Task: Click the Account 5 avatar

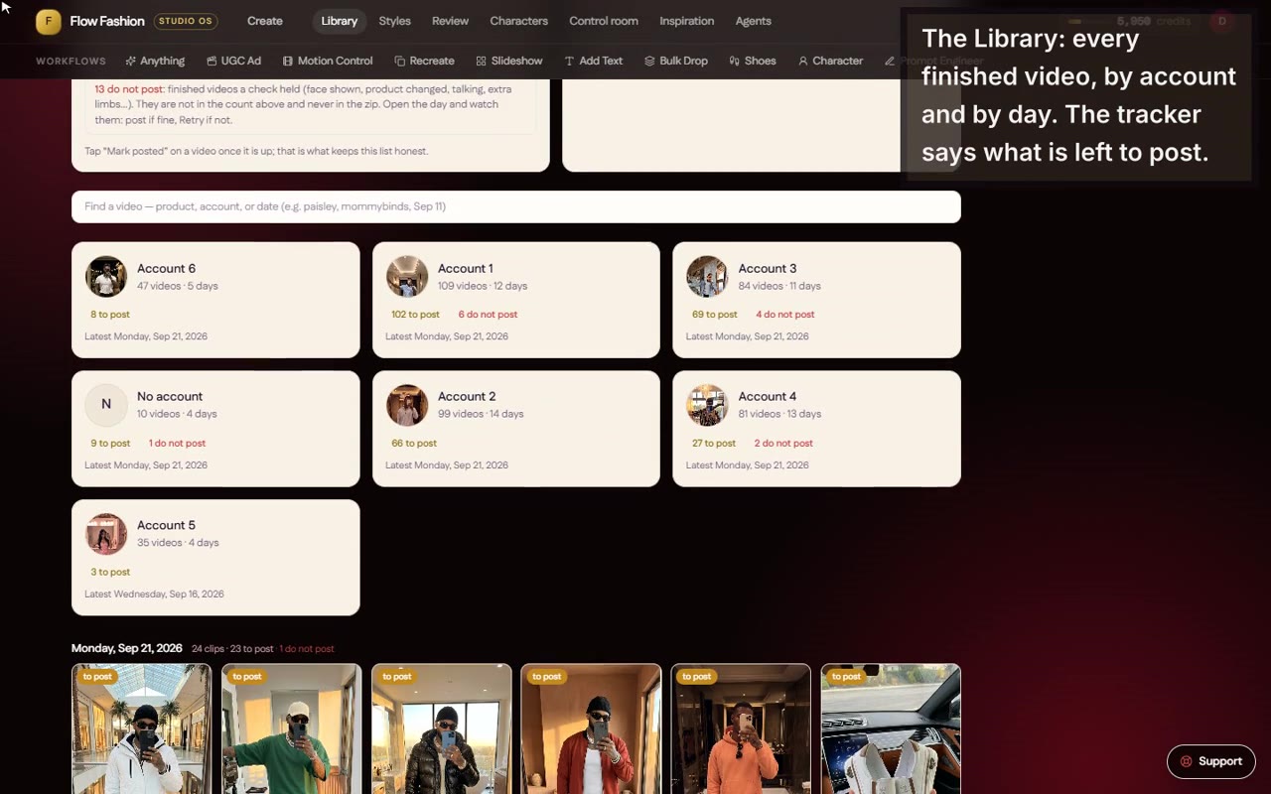Action: click(x=105, y=534)
